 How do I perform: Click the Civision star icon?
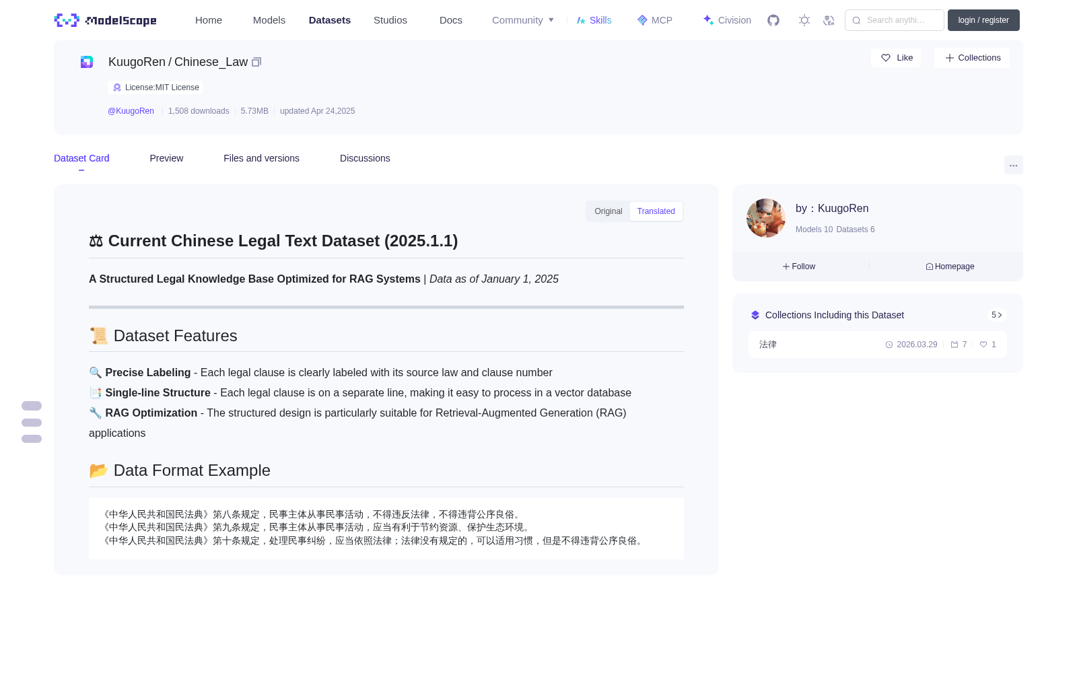[x=708, y=20]
